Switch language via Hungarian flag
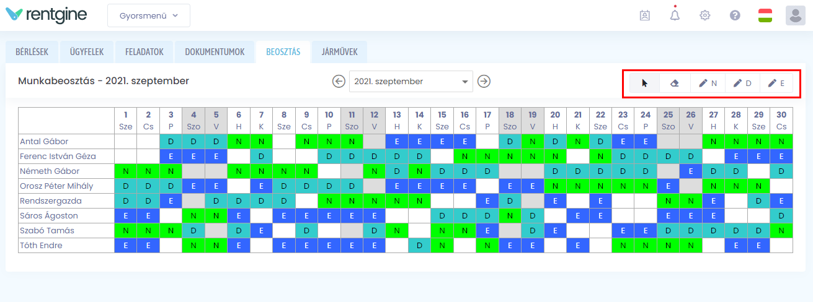Image resolution: width=813 pixels, height=302 pixels. click(765, 15)
